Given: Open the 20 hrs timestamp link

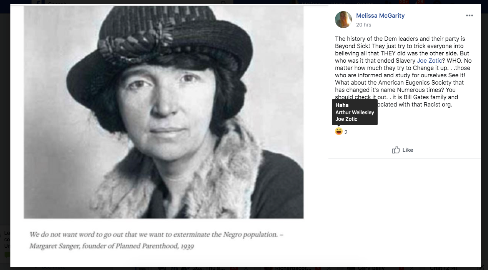Looking at the screenshot, I should [363, 25].
